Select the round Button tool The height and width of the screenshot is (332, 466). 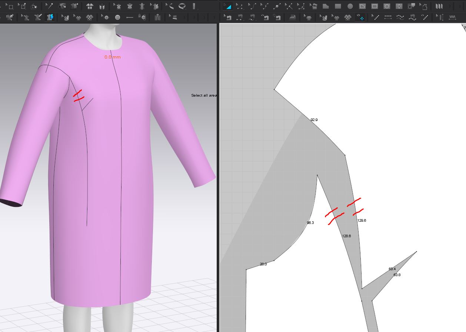(117, 17)
